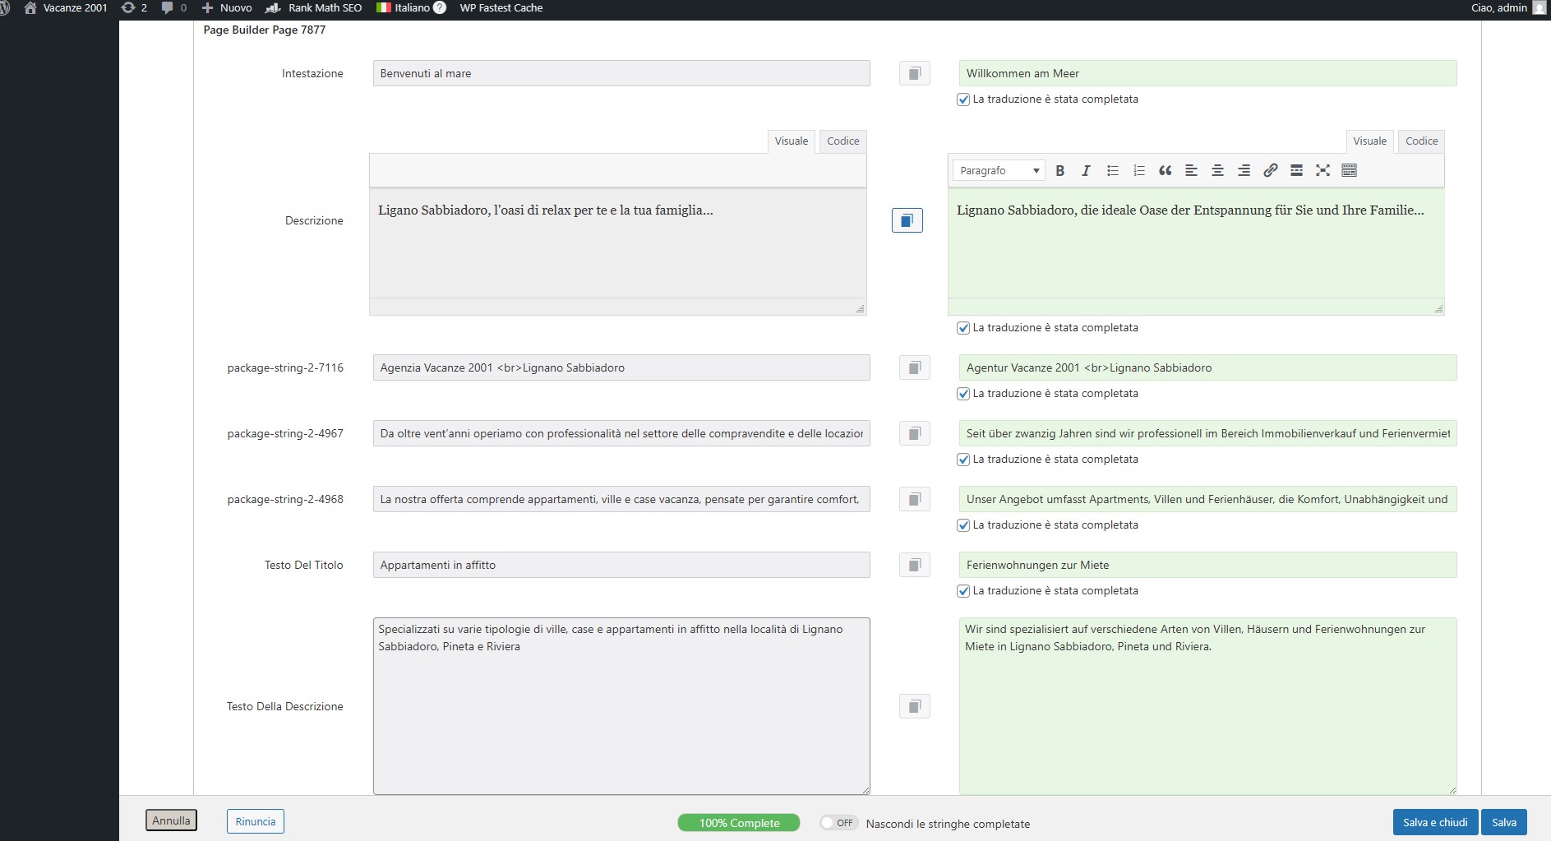Toggle bold formatting in translation editor
The height and width of the screenshot is (841, 1551).
(1059, 170)
